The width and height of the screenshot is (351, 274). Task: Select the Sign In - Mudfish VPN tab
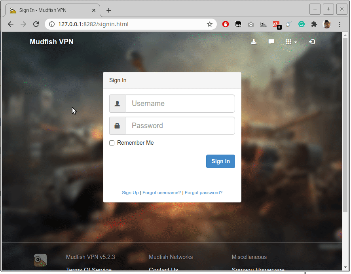pyautogui.click(x=49, y=10)
